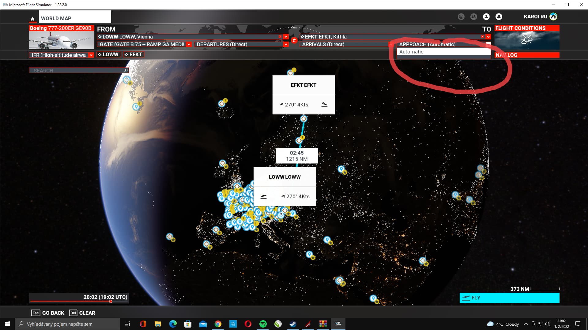The image size is (588, 330).
Task: Expand the LOWW Vienna departure dropdown
Action: pos(286,37)
